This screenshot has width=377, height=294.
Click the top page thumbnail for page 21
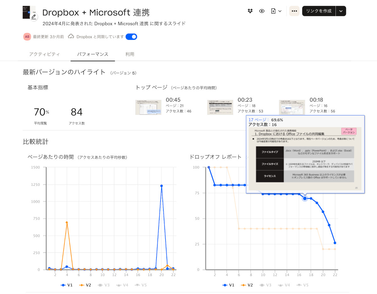[148, 107]
